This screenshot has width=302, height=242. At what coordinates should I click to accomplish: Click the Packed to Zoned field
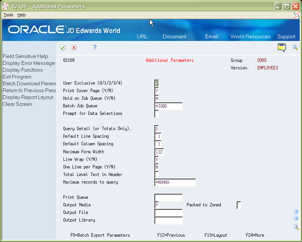click(x=239, y=205)
